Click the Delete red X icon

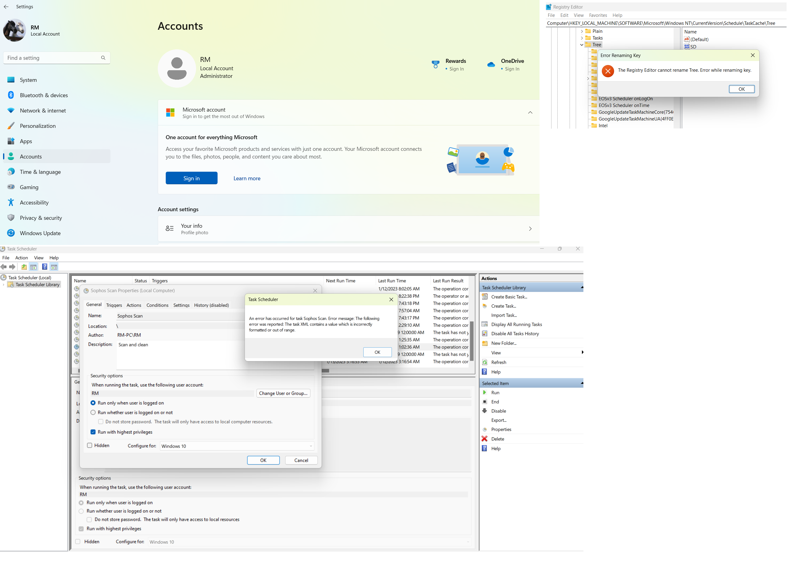[485, 439]
